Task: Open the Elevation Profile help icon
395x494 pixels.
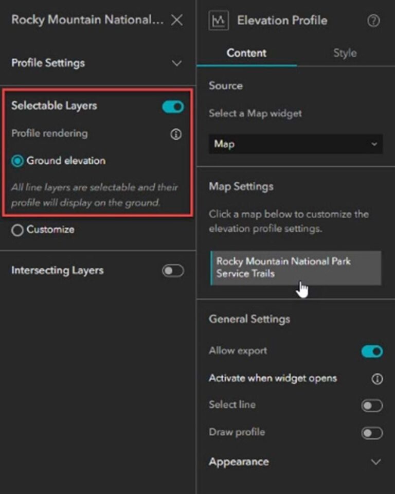Action: [x=374, y=21]
